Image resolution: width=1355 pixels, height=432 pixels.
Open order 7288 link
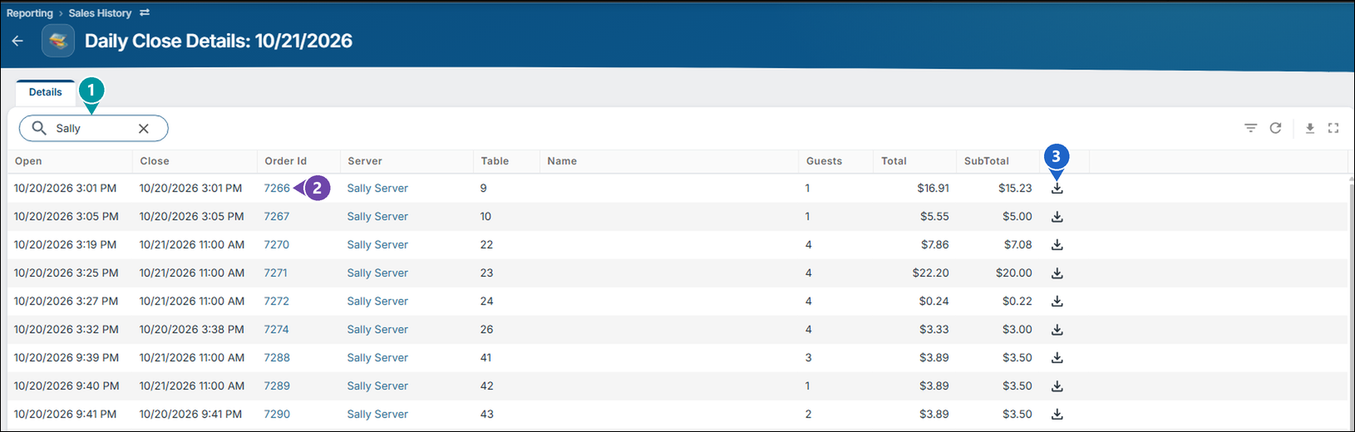[x=277, y=358]
